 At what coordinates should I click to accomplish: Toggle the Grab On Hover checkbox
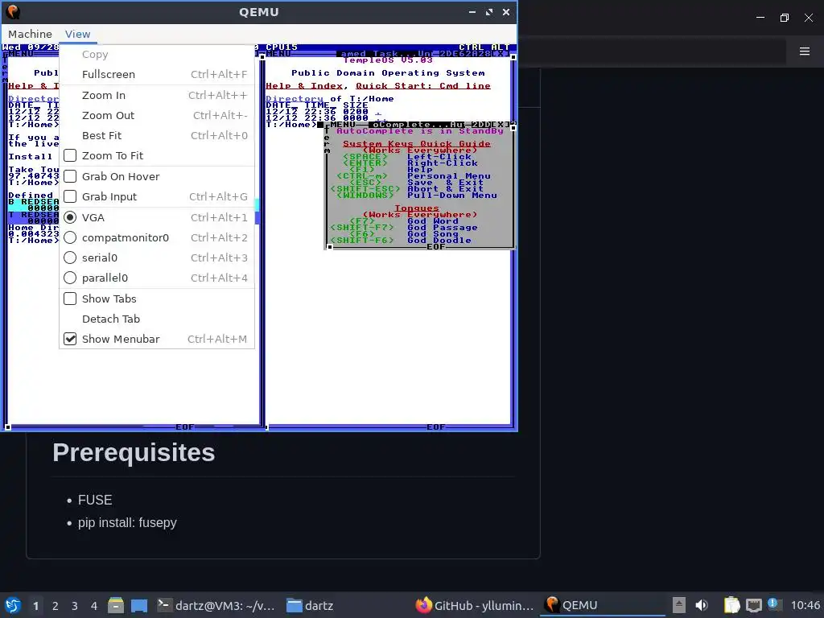(x=70, y=176)
